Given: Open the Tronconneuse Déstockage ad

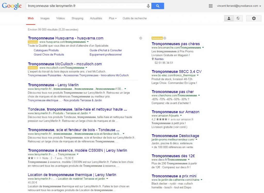Looking at the screenshot, I should [175, 136].
